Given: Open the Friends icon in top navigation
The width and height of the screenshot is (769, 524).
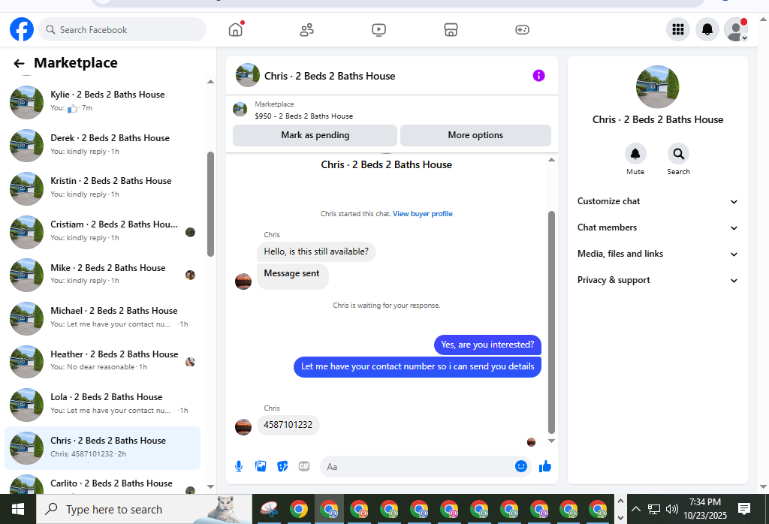Looking at the screenshot, I should 307,30.
